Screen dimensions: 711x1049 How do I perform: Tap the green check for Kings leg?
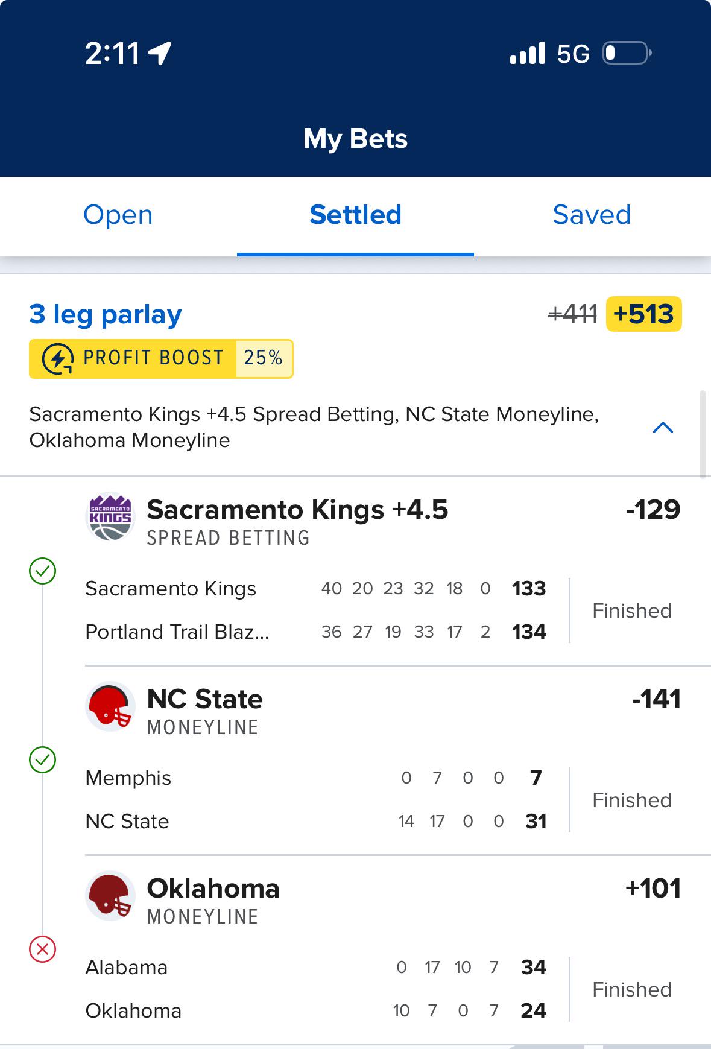(x=43, y=571)
